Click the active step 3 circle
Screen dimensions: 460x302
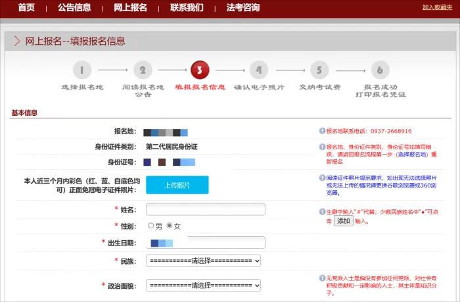200,69
